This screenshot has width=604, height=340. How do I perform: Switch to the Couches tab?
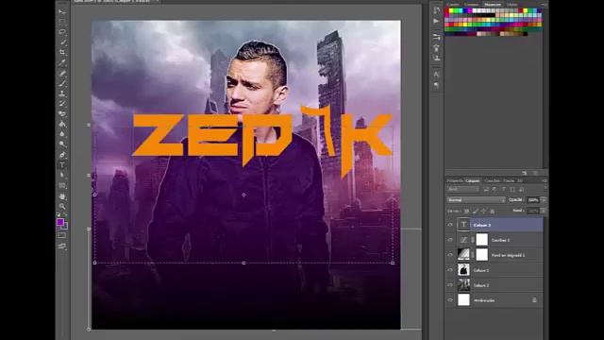click(492, 180)
